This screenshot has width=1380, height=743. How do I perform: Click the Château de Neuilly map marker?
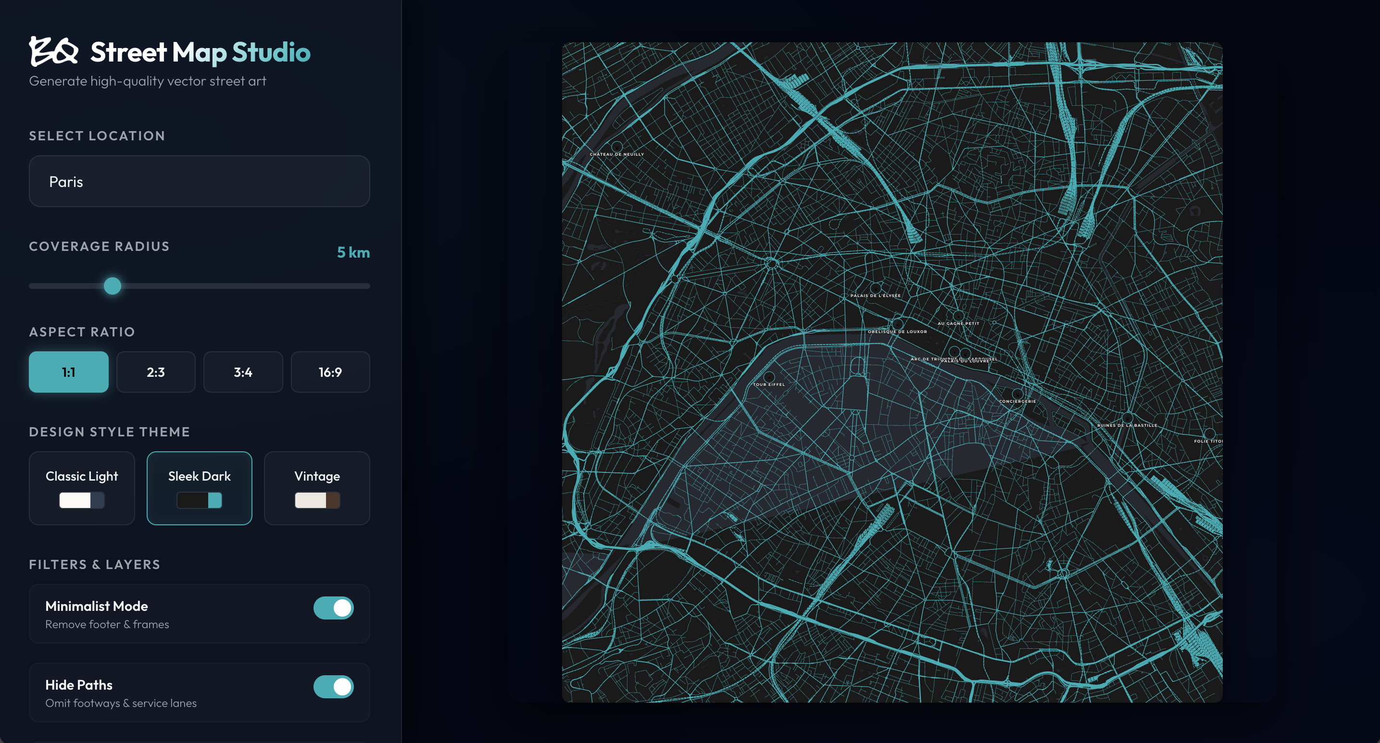tap(617, 147)
